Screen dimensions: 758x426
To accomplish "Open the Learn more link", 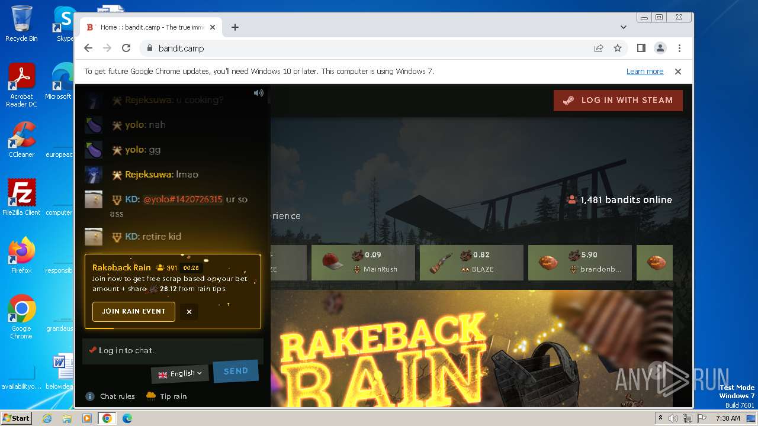I will tap(645, 72).
